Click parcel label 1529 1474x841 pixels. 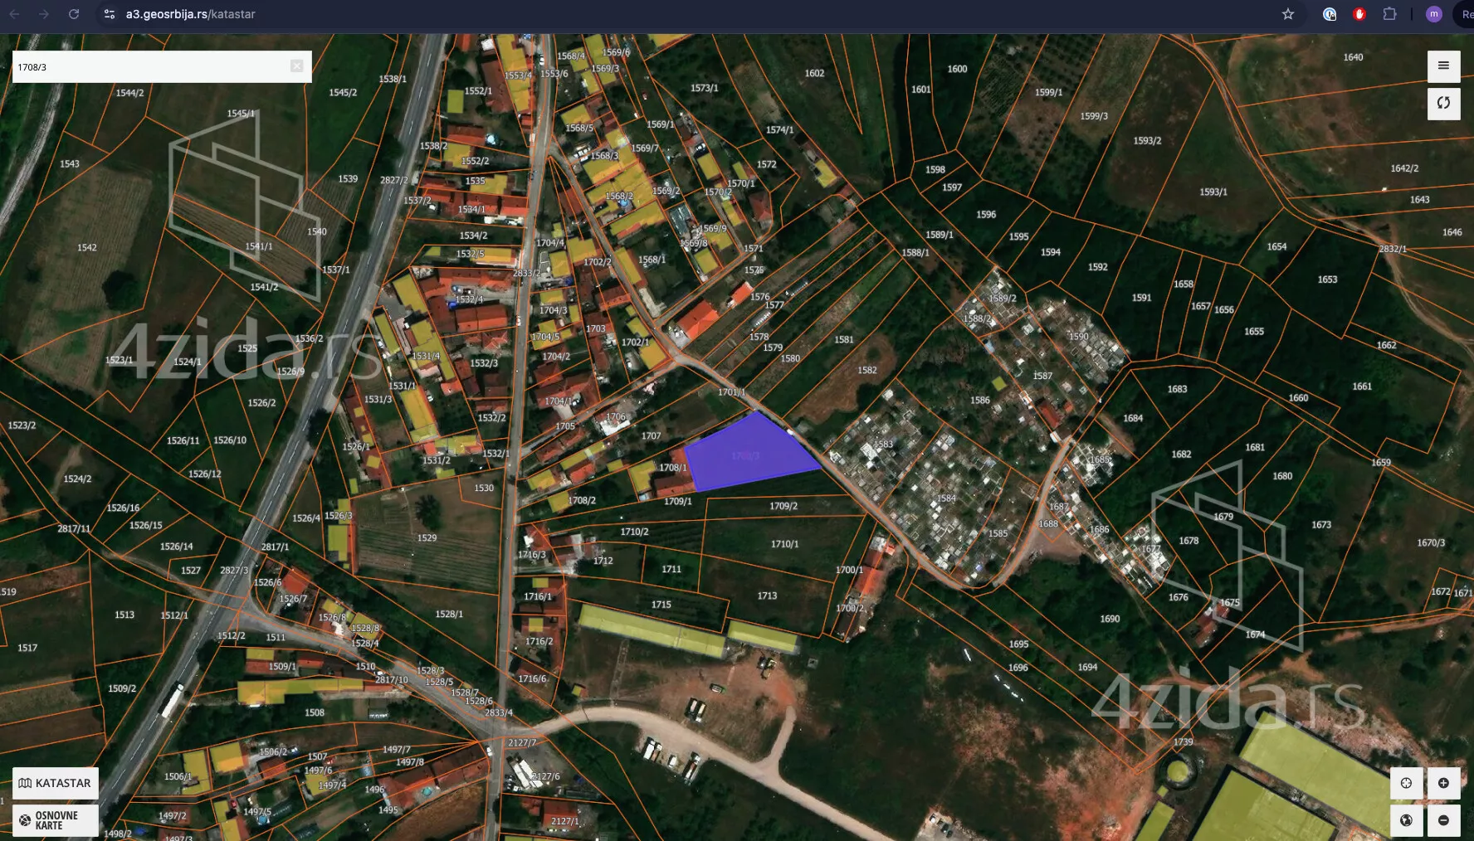(x=427, y=537)
